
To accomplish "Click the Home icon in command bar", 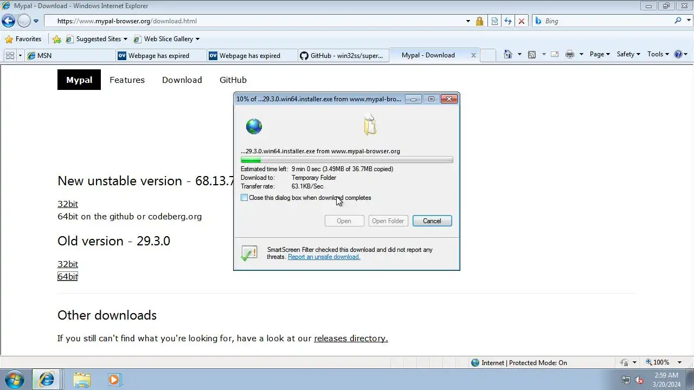I will (507, 54).
